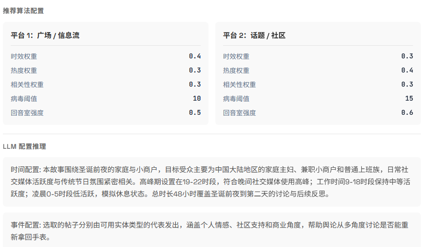Click 回音室强度 value 0.5 in 平台 1
The width and height of the screenshot is (431, 247).
click(x=195, y=113)
